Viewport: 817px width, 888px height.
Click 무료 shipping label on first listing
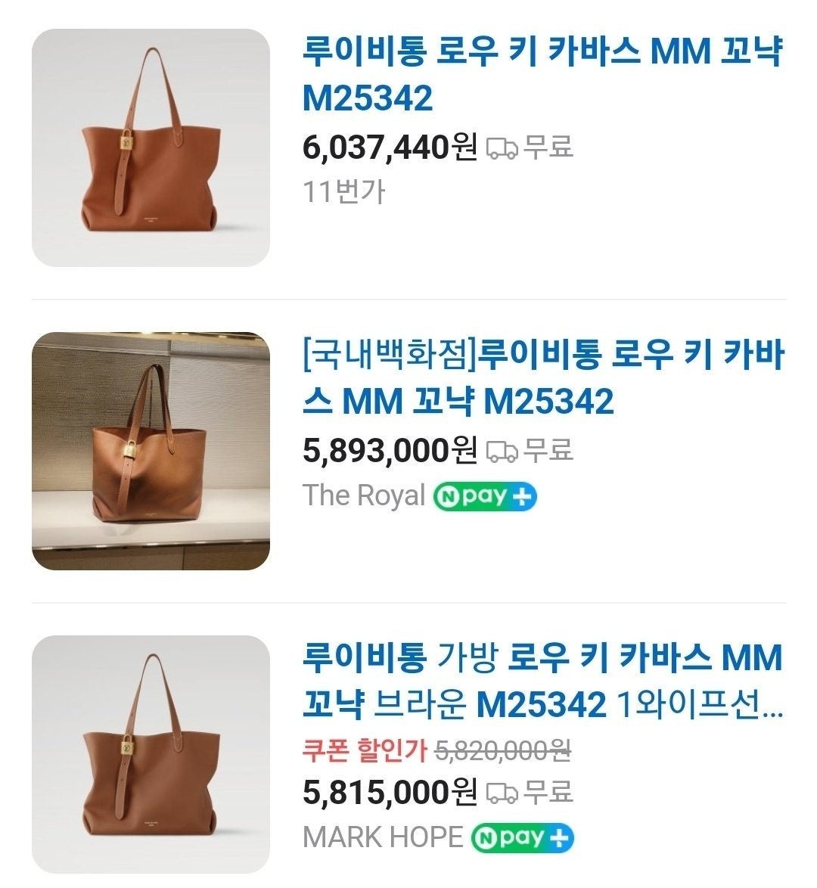pyautogui.click(x=548, y=147)
